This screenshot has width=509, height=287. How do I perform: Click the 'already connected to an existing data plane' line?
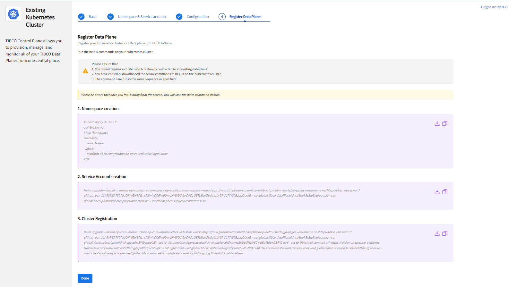click(x=150, y=69)
